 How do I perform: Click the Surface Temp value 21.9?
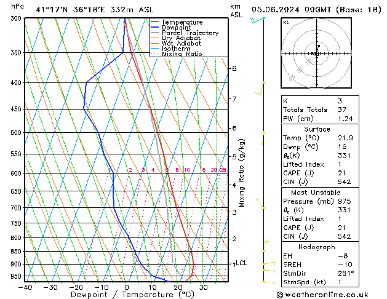[345, 138]
